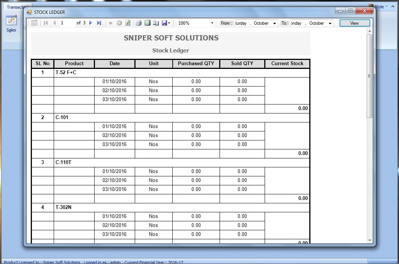This screenshot has height=264, width=399.
Task: Click the vertical scrollbar thumb
Action: pyautogui.click(x=370, y=75)
